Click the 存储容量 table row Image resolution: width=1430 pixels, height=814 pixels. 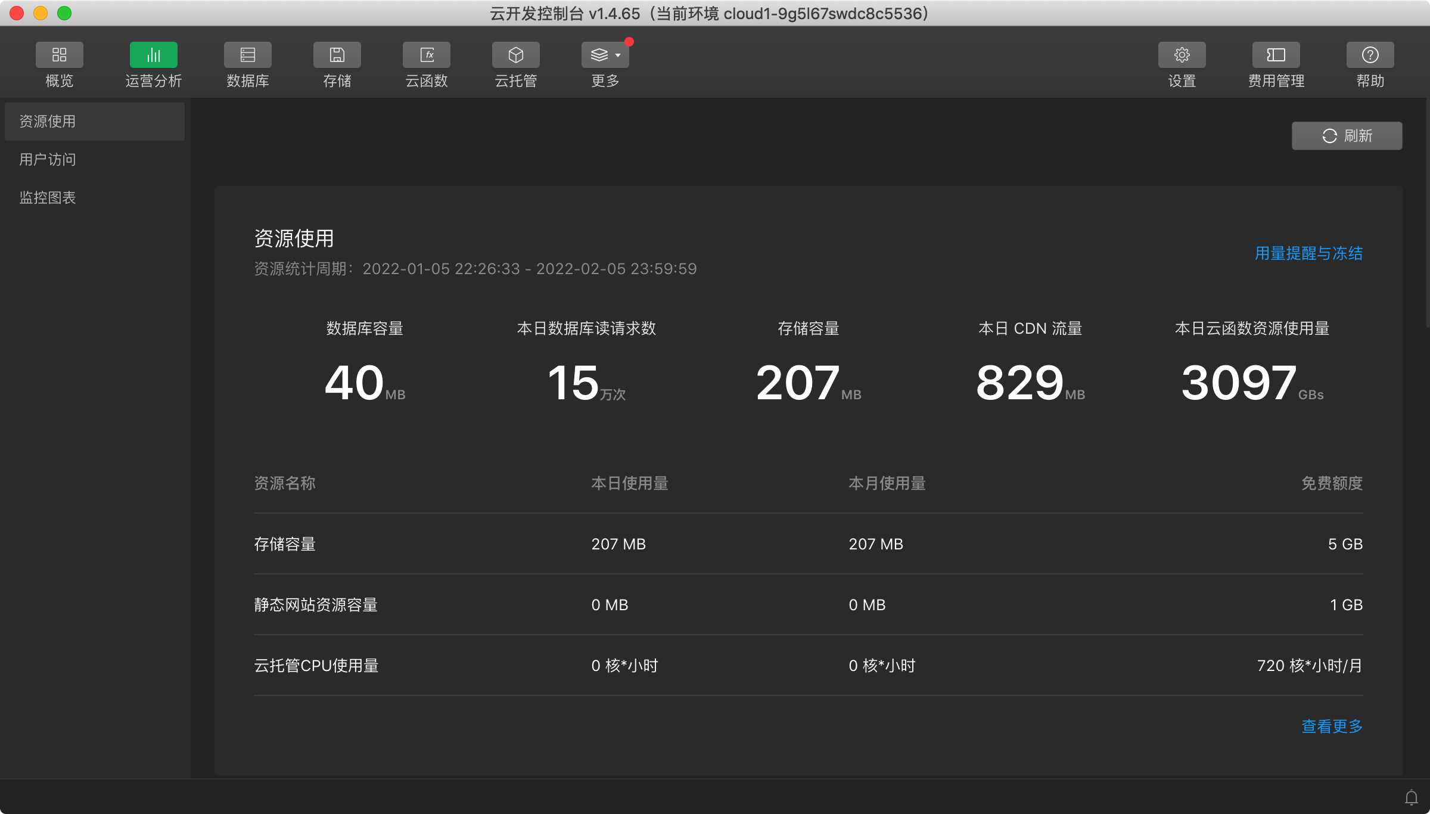(808, 544)
